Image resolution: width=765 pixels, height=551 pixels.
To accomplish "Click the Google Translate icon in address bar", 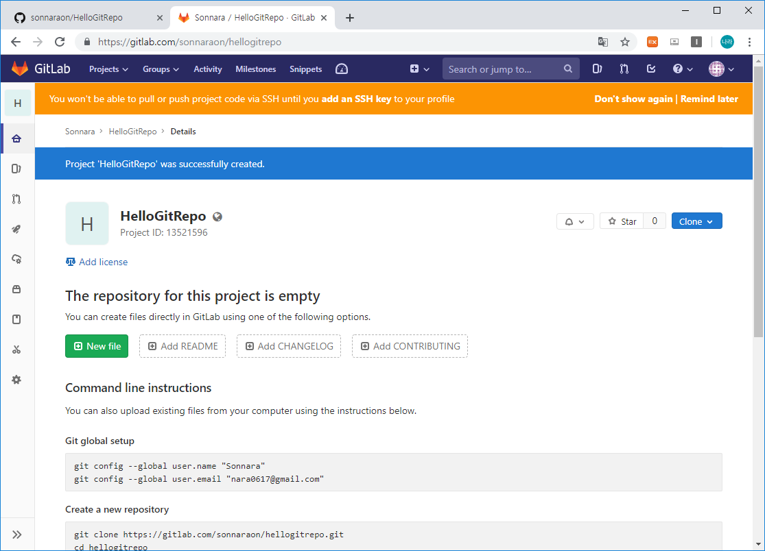I will pos(603,42).
